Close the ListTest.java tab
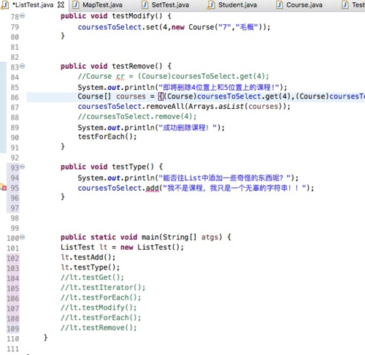365x355 pixels. [61, 5]
